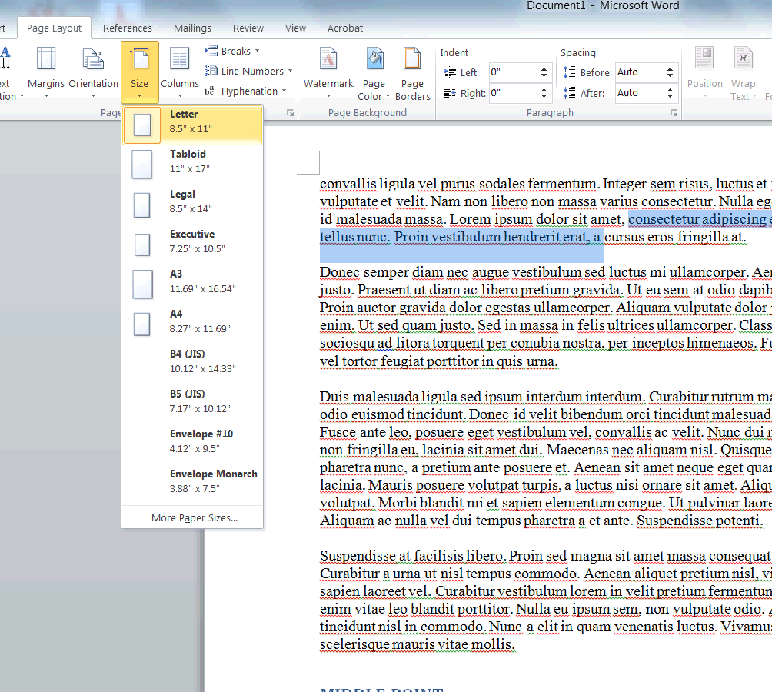Open the Paragraph dialog launcher
772x692 pixels.
[674, 113]
